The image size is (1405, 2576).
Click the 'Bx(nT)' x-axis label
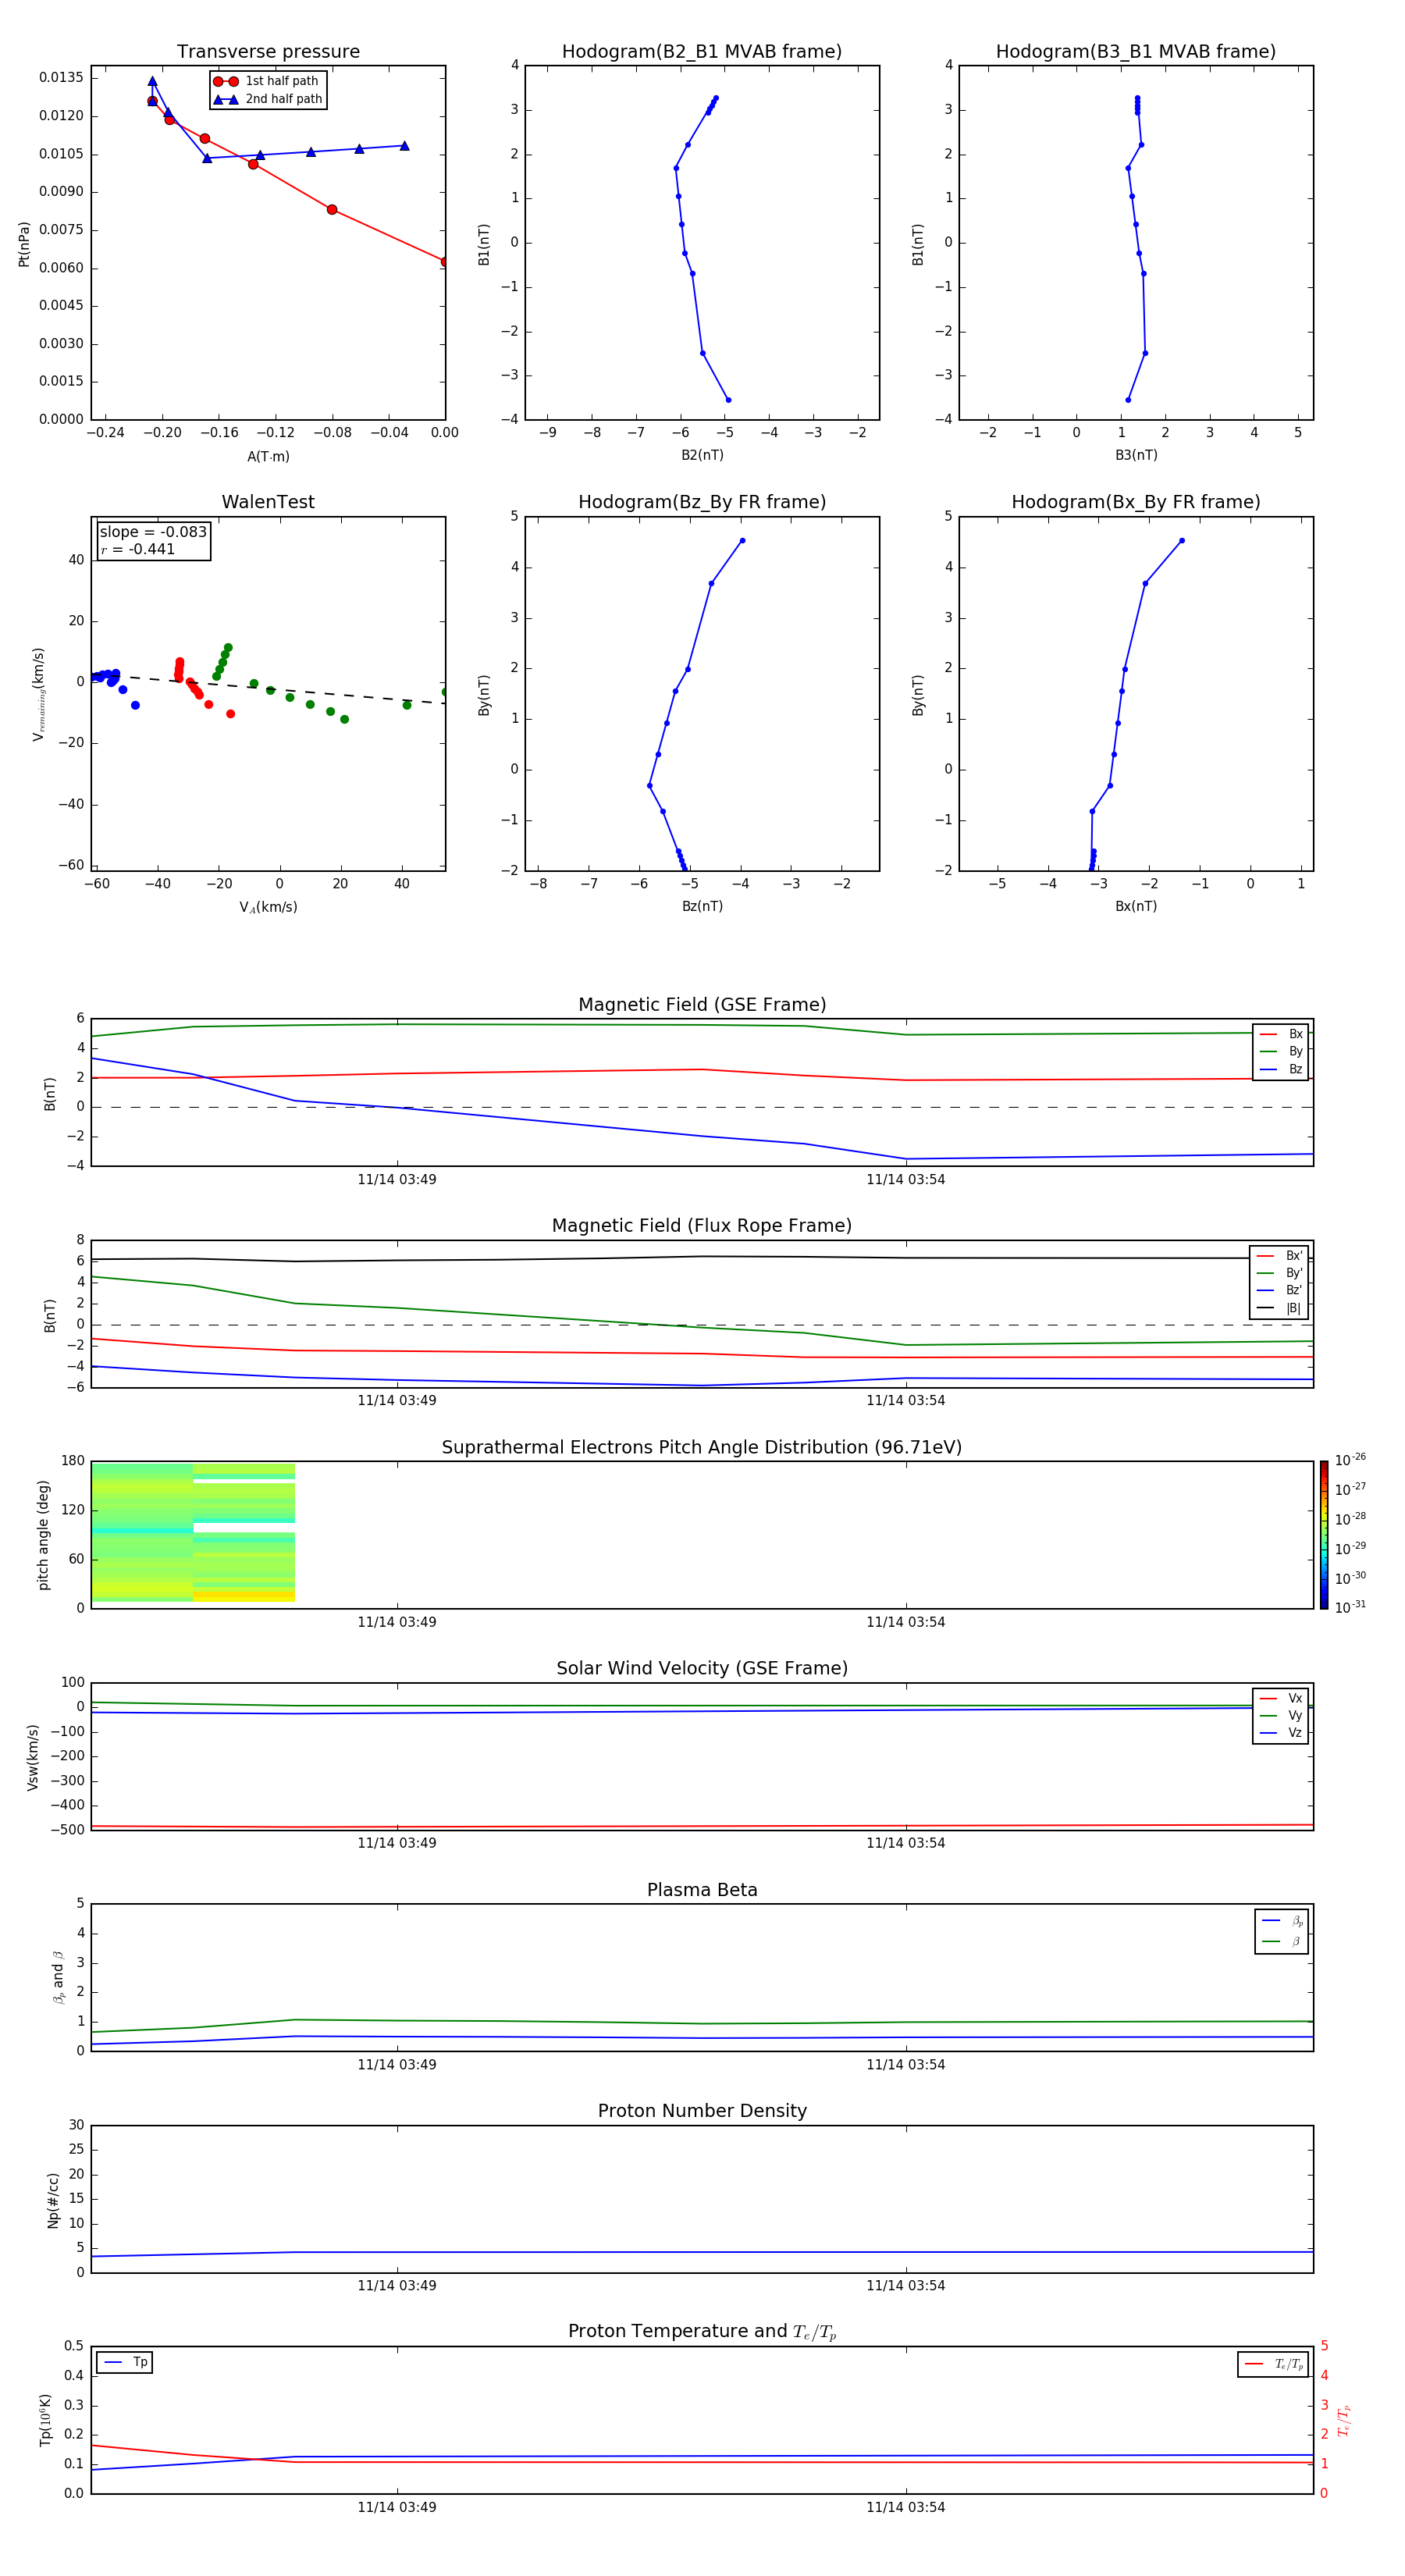pos(1136,906)
